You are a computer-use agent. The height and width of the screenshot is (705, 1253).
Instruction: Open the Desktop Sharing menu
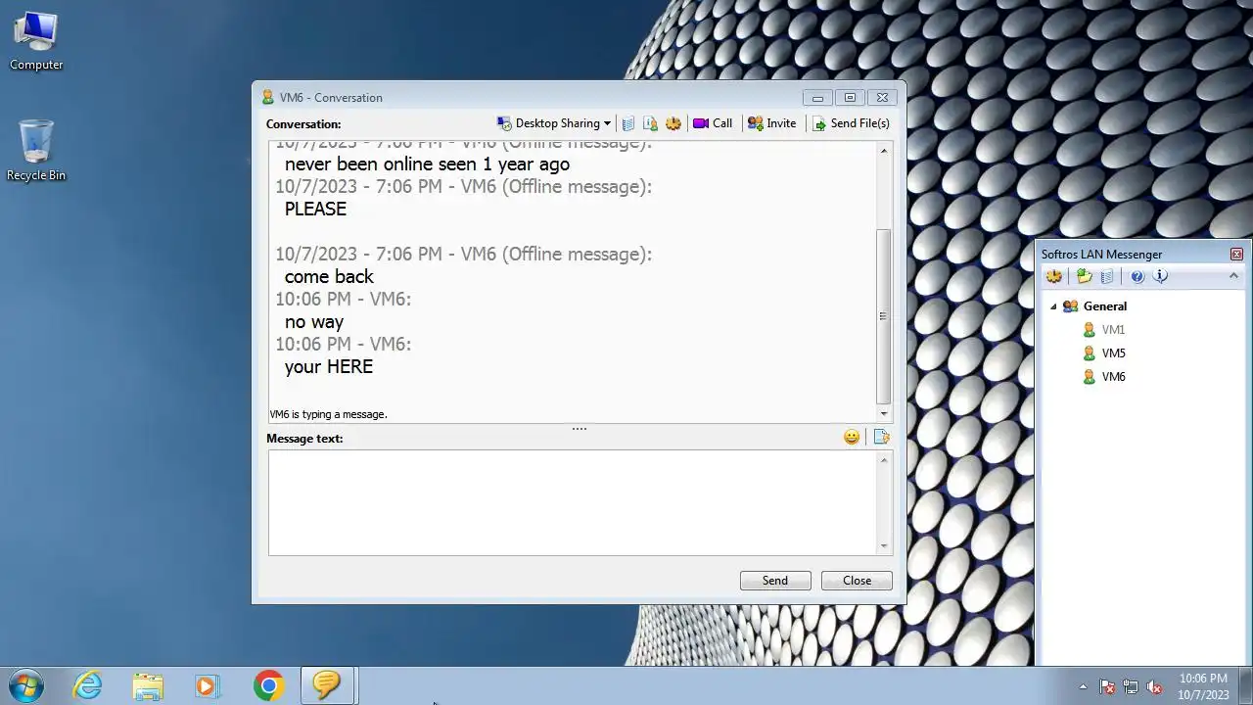point(554,123)
